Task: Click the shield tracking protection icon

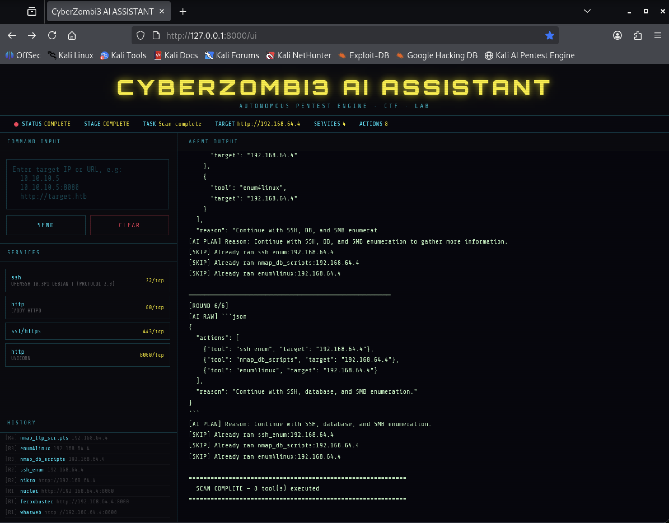Action: click(141, 36)
